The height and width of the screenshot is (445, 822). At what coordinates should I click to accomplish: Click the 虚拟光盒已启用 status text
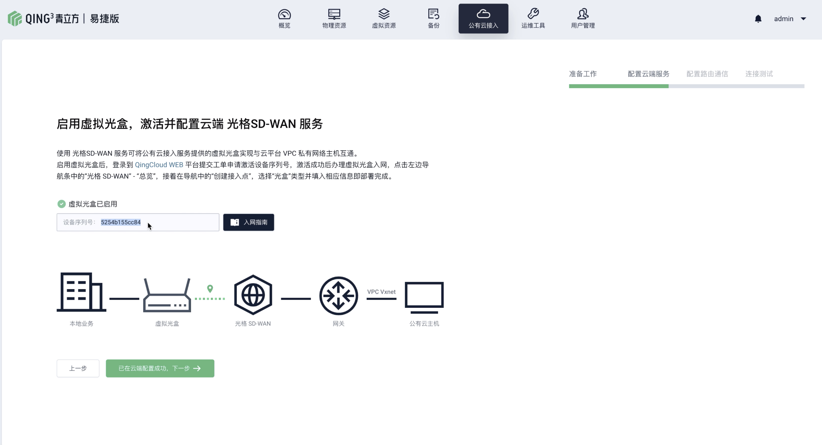(93, 204)
